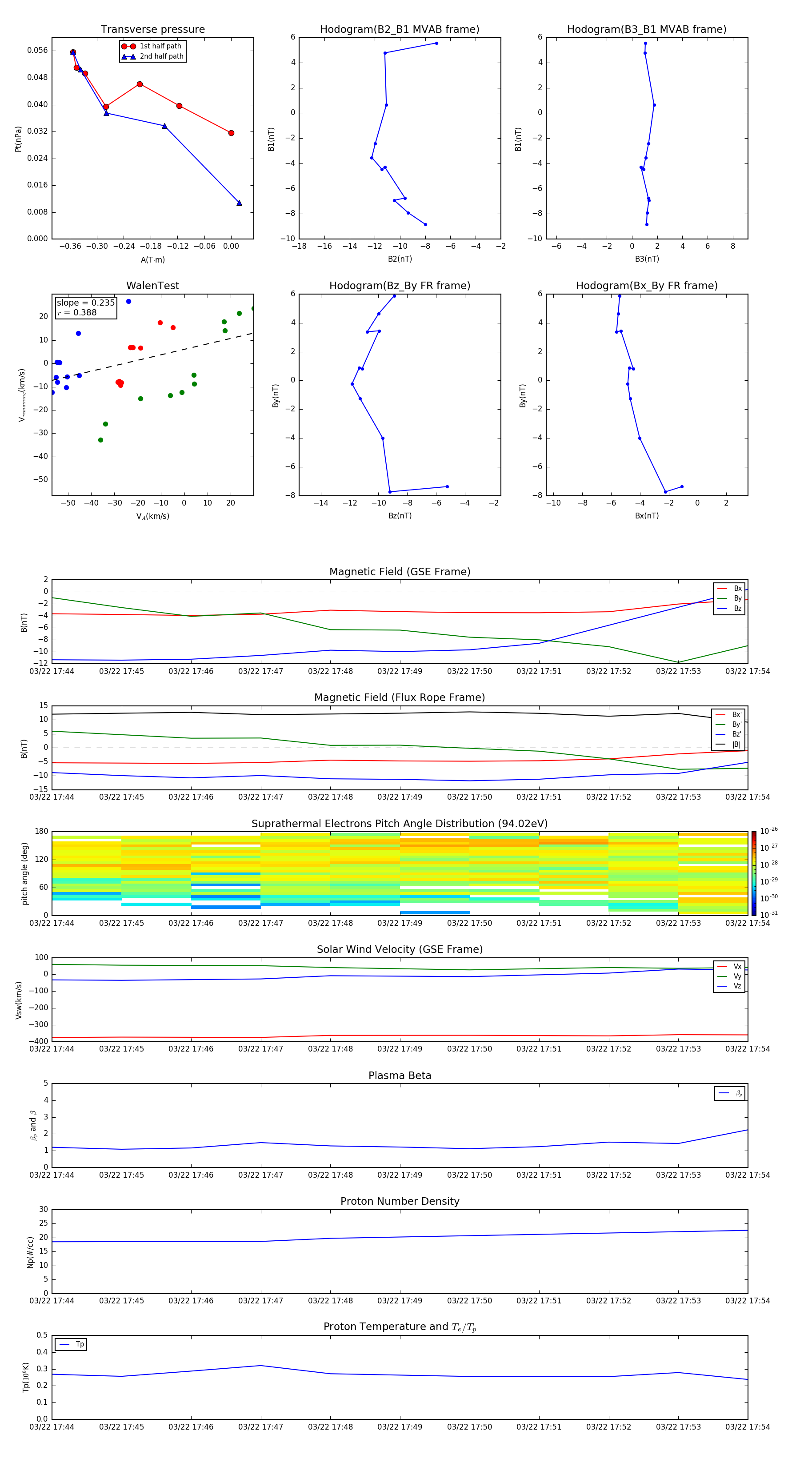Viewport: 800px width, 1466px height.
Task: Click the 'A(T·m)' x-axis label
Action: 152,260
